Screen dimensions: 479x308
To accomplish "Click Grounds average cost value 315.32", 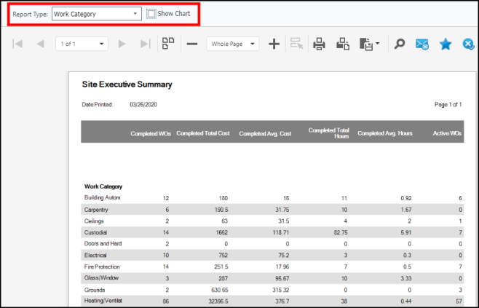I will point(281,290).
